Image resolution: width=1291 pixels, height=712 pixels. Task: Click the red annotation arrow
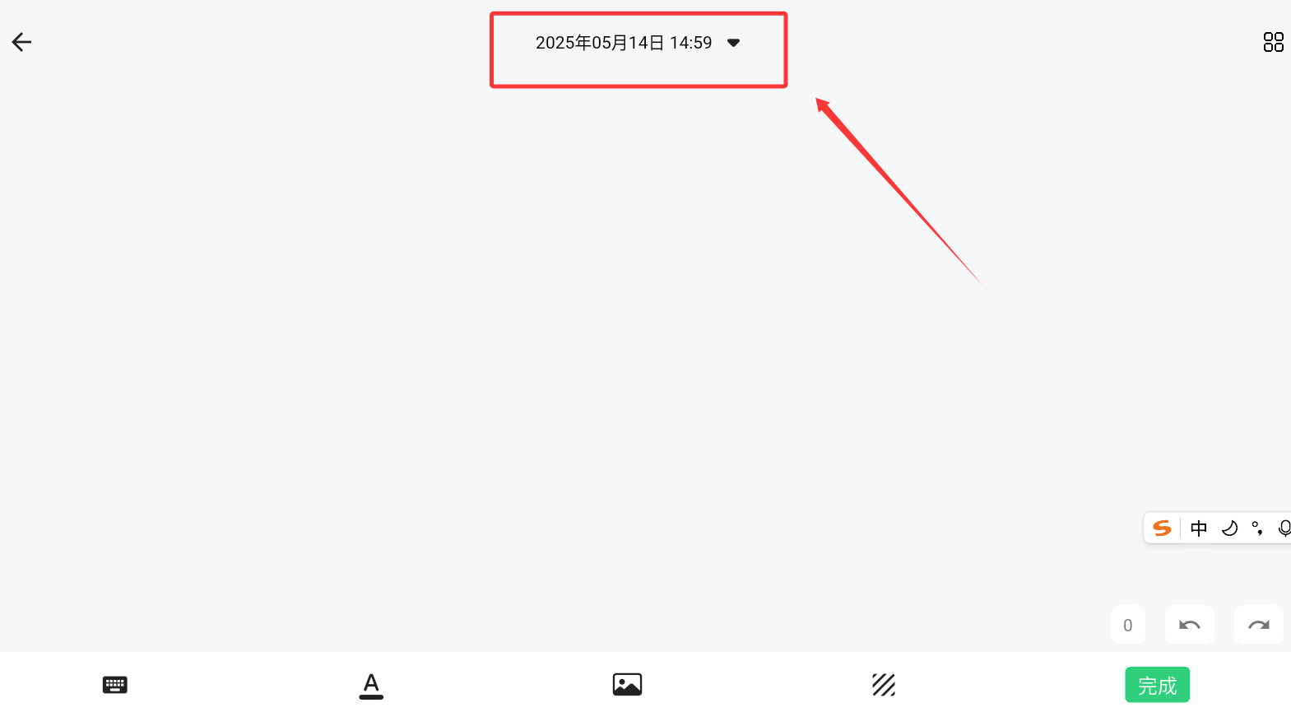click(x=899, y=191)
